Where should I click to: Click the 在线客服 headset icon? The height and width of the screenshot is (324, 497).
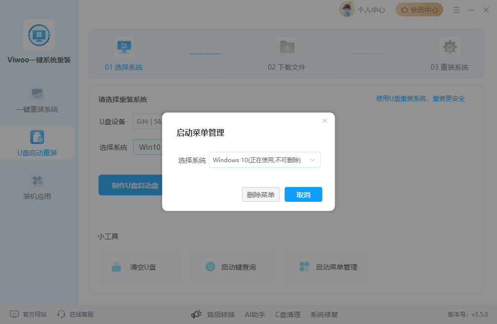click(x=61, y=314)
